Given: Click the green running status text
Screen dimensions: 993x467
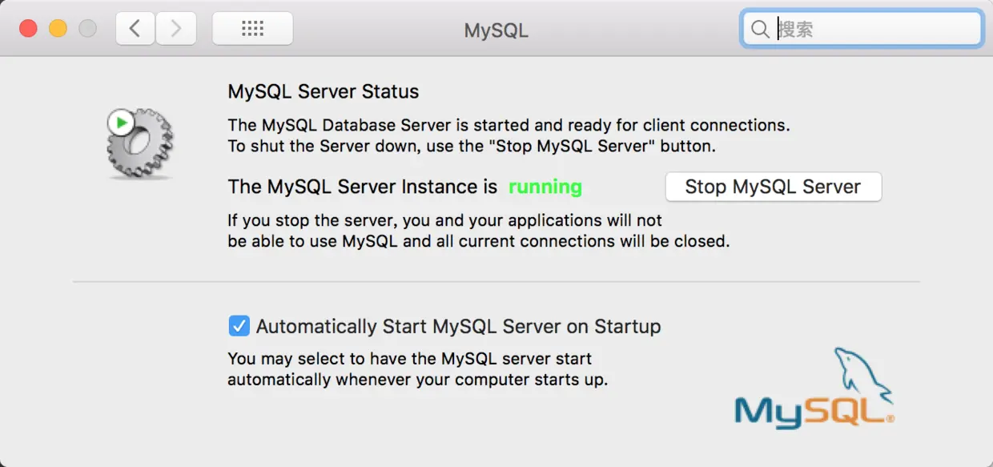Looking at the screenshot, I should 545,187.
